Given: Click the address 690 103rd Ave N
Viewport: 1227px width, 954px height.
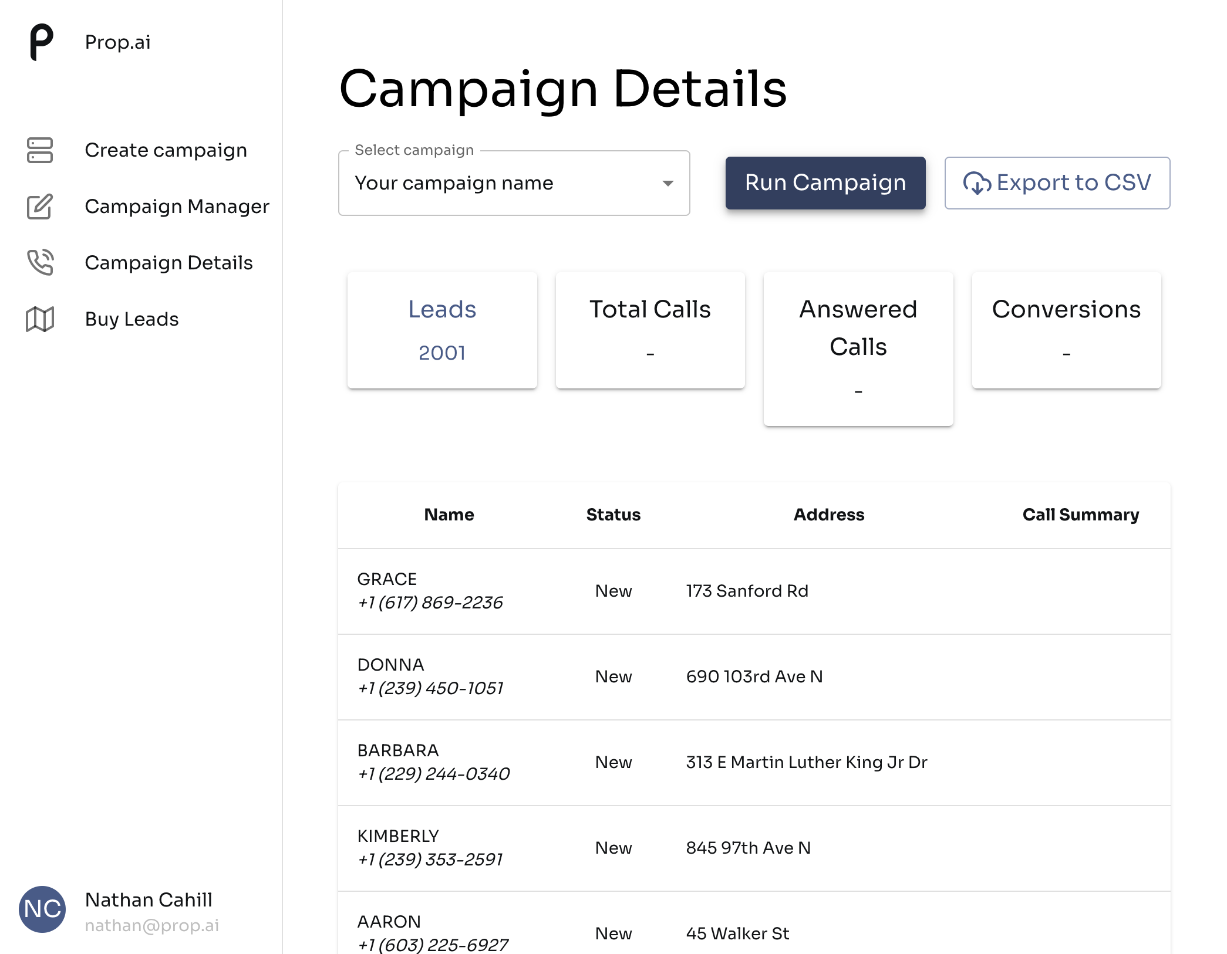Looking at the screenshot, I should pos(754,676).
